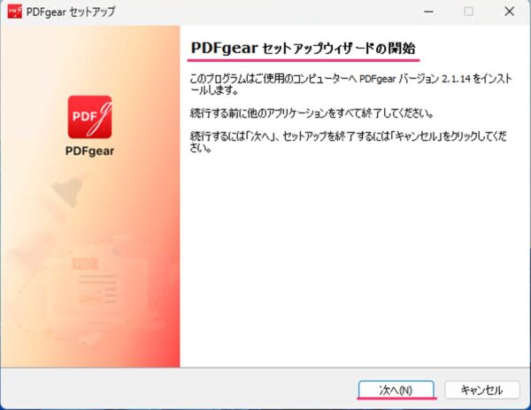Click the small PDFgear icon in title bar
Image resolution: width=531 pixels, height=410 pixels.
click(x=13, y=12)
